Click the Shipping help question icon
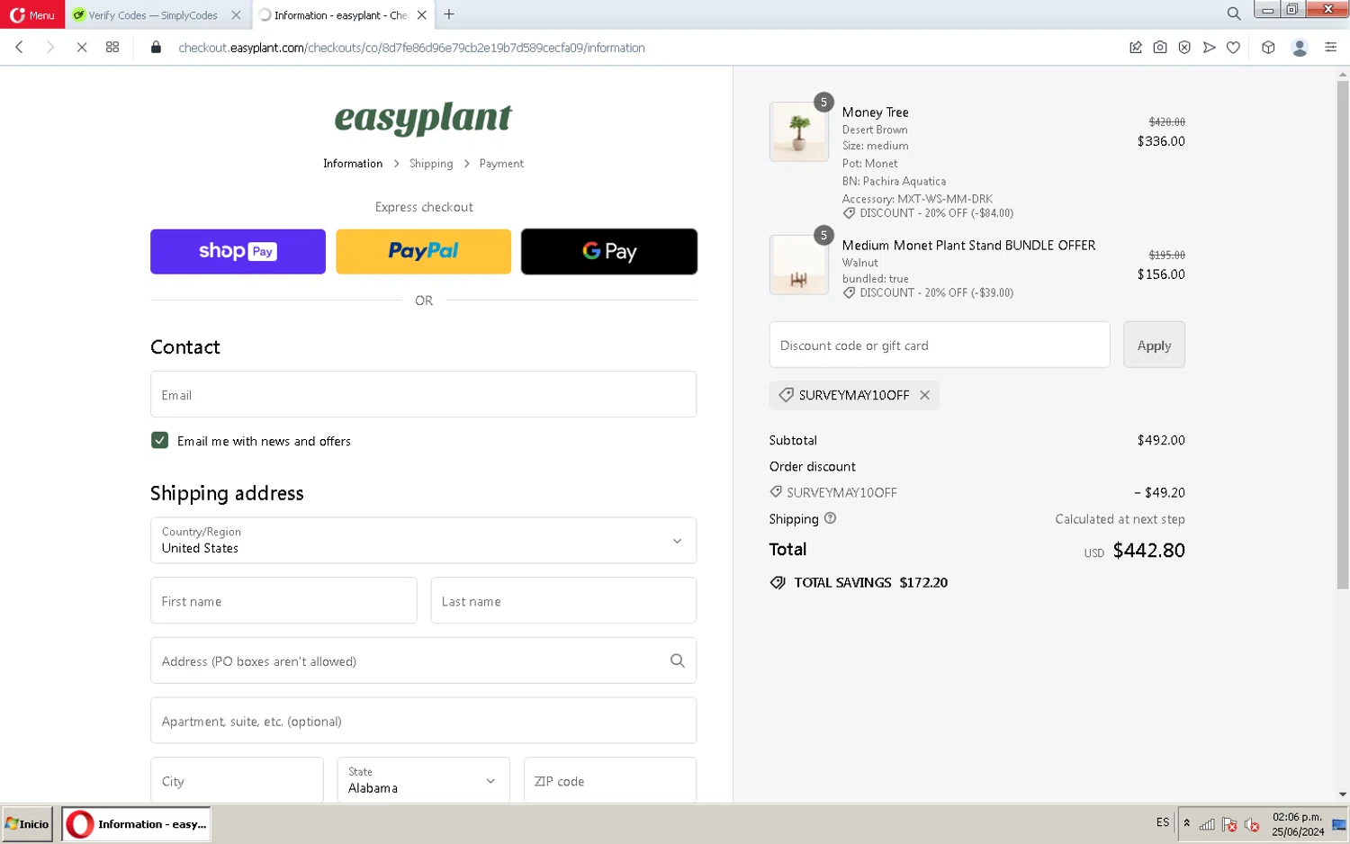Screen dimensions: 1350x844 pos(831,518)
